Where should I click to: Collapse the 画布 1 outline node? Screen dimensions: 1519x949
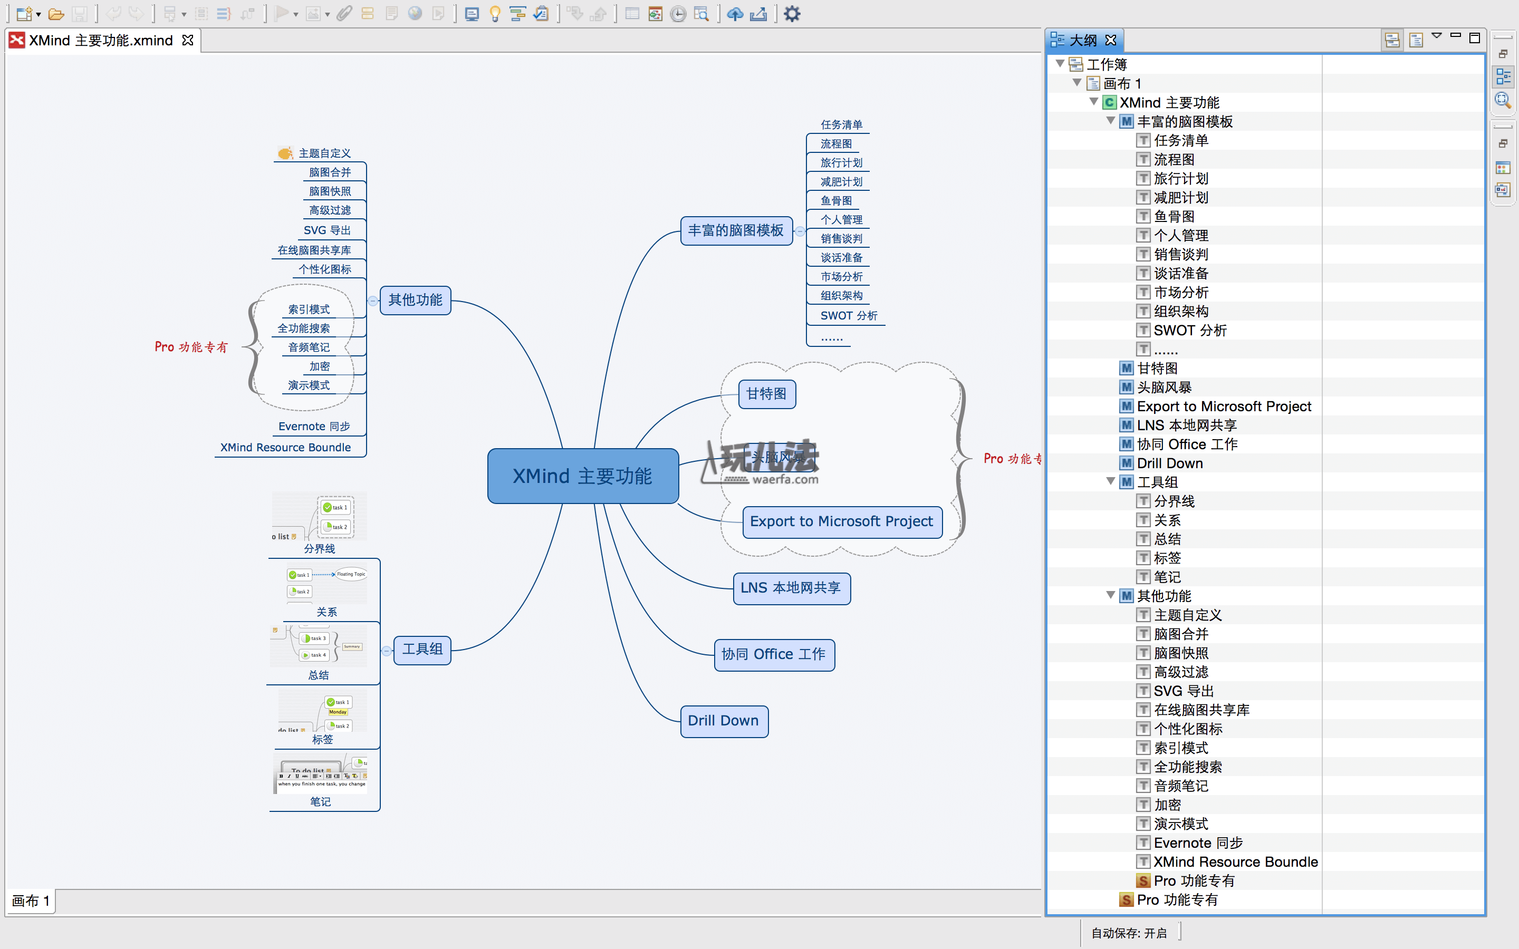tap(1077, 82)
